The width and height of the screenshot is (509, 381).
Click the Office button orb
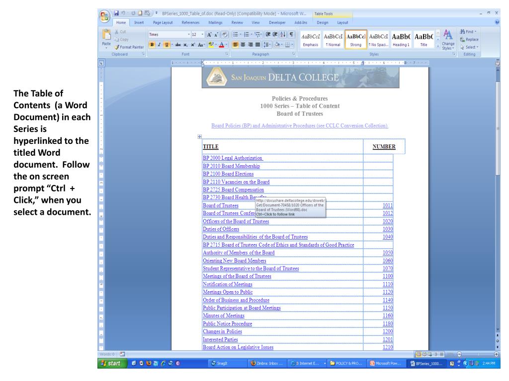(x=104, y=16)
